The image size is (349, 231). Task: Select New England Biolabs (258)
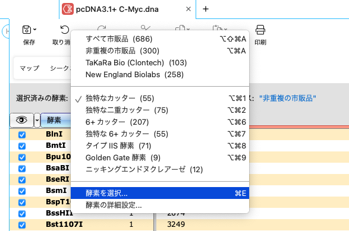coord(160,74)
